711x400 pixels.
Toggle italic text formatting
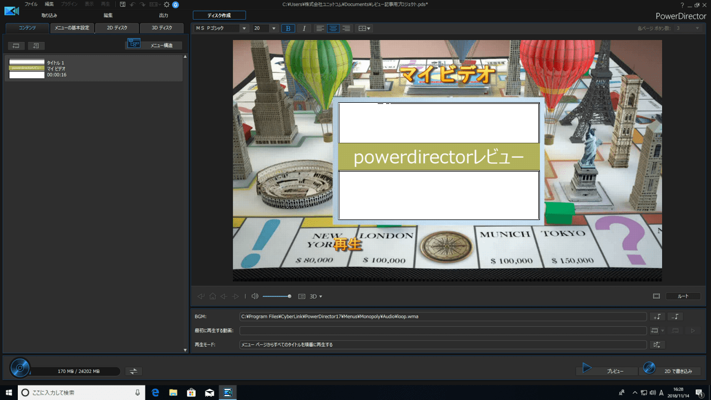coord(304,28)
